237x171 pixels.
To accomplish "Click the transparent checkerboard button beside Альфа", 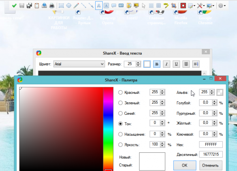I will (220, 92).
